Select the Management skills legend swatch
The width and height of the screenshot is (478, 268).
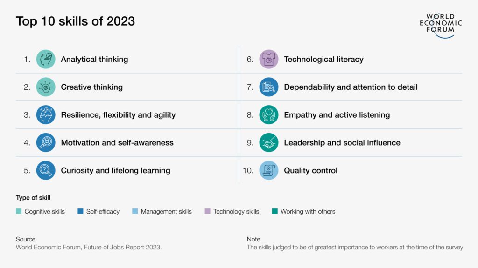[x=135, y=212]
